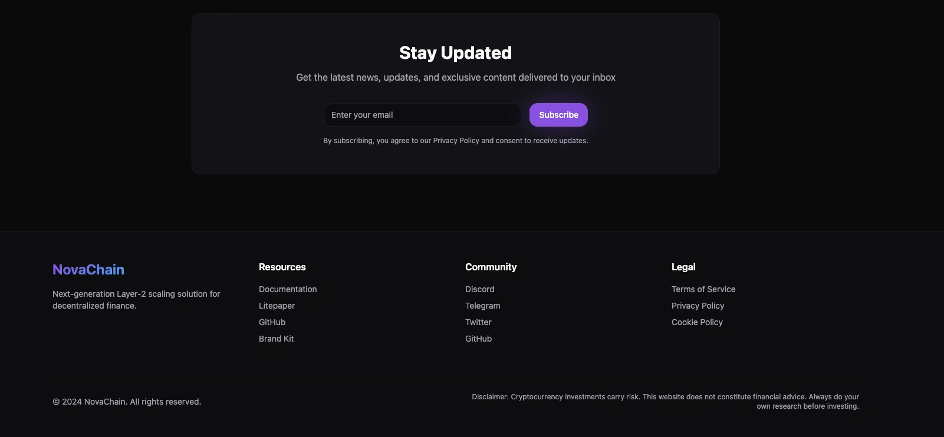Visit the Twitter link

click(x=478, y=322)
